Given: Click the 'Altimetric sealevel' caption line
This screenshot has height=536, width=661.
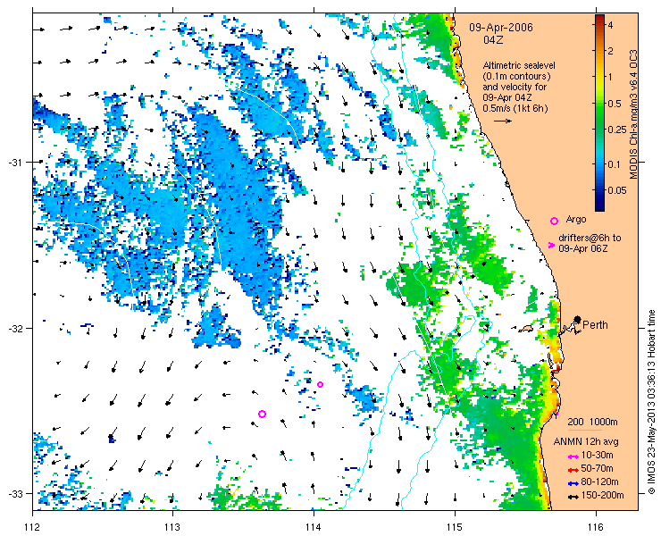Looking at the screenshot, I should pyautogui.click(x=519, y=66).
